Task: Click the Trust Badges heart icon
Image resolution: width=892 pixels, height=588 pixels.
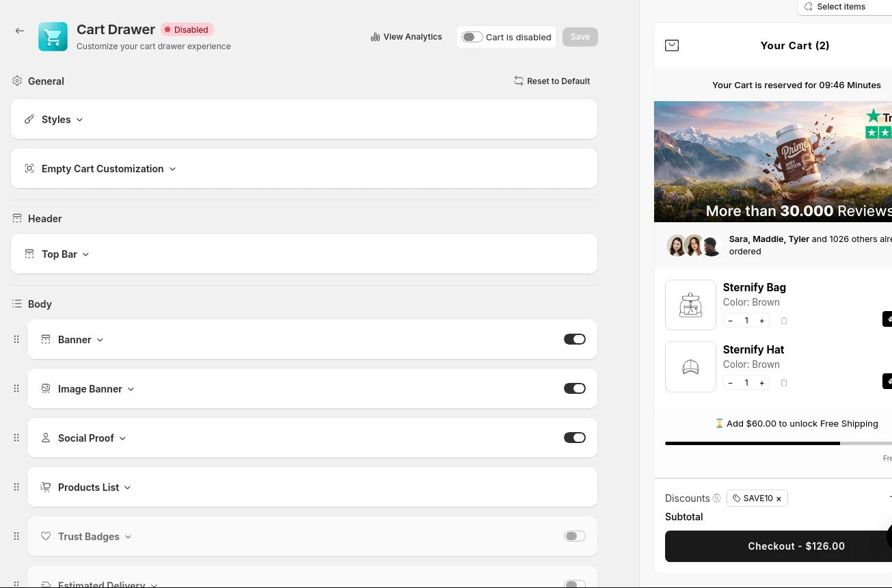Action: pos(46,537)
